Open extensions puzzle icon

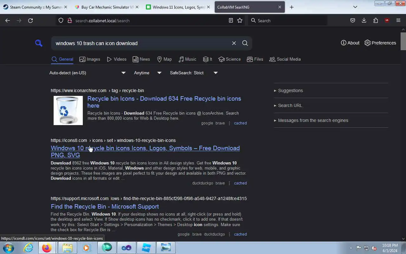pyautogui.click(x=376, y=20)
